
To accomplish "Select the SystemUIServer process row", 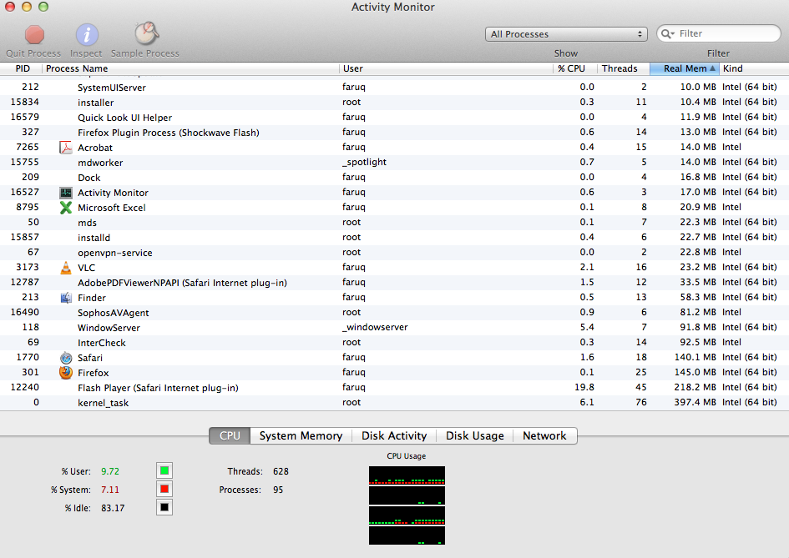I will pyautogui.click(x=394, y=87).
